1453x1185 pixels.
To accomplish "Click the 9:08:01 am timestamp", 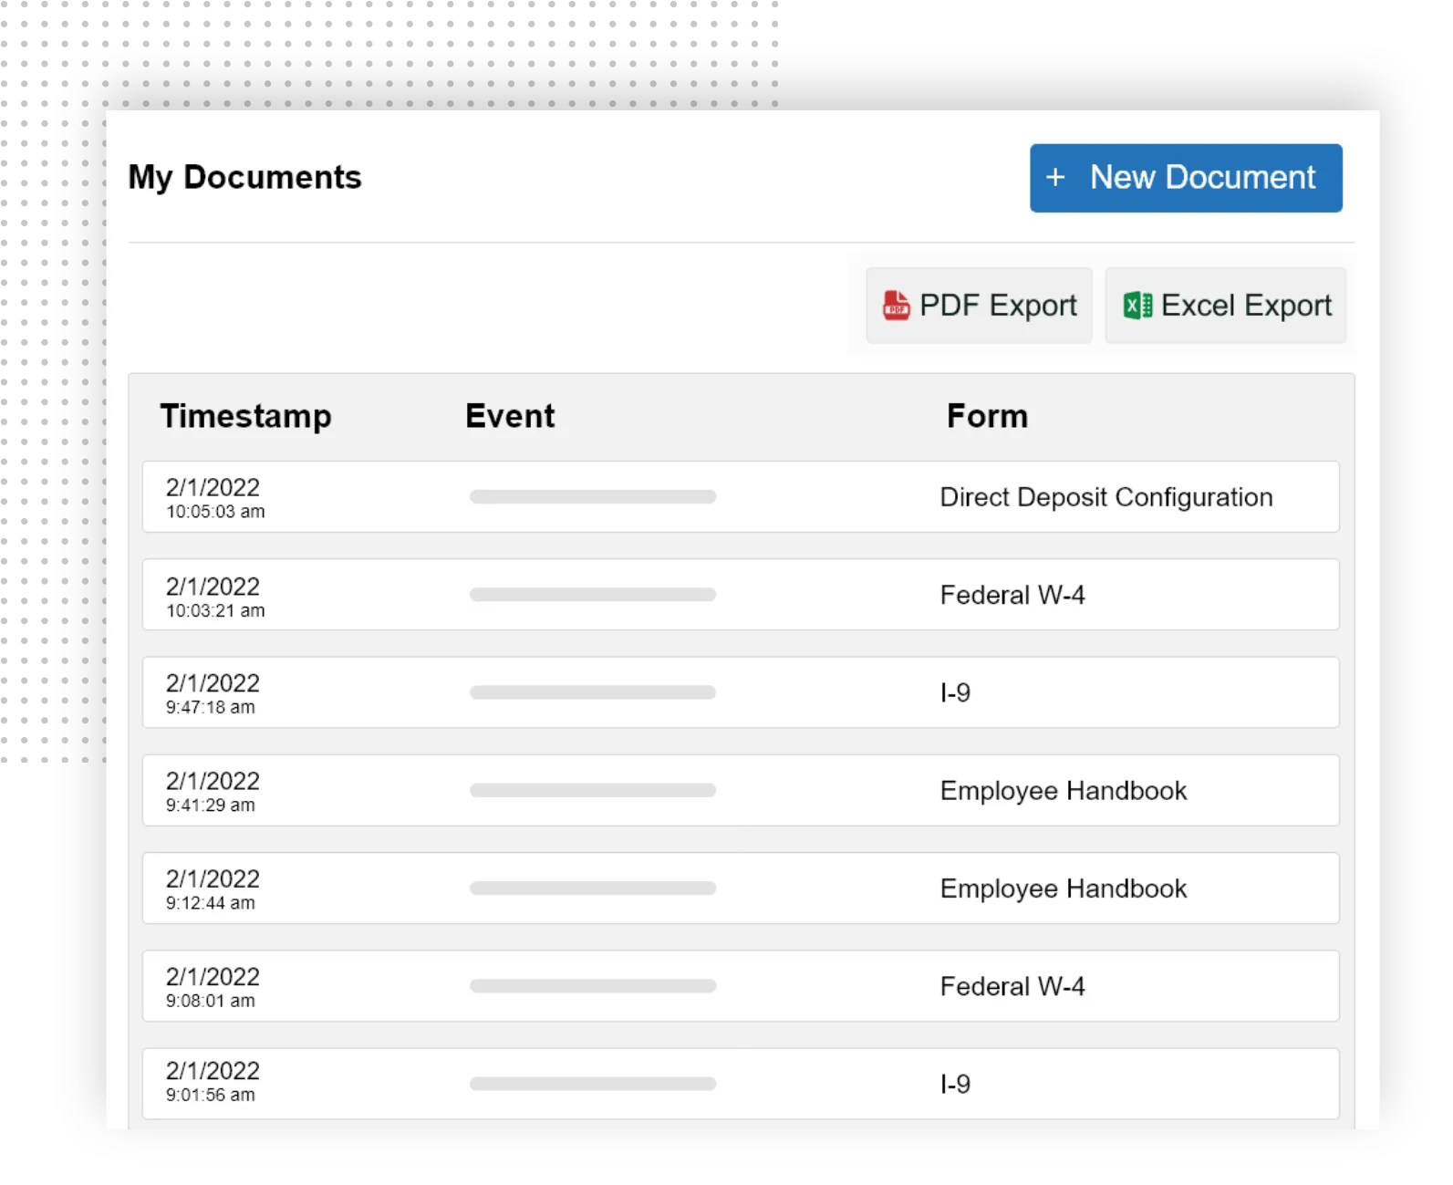I will (211, 1001).
